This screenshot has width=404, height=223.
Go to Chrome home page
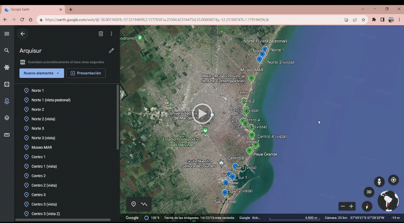click(x=31, y=20)
